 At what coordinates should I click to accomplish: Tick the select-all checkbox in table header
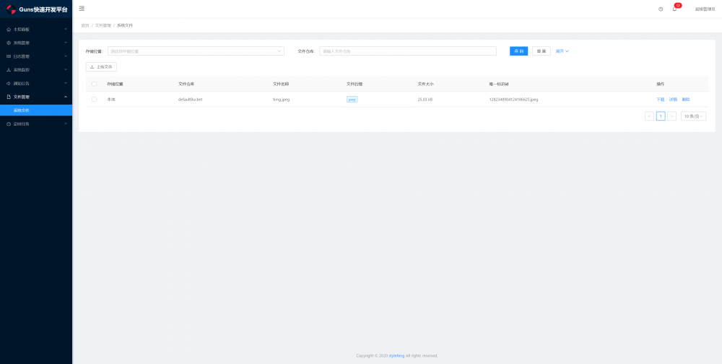click(95, 84)
